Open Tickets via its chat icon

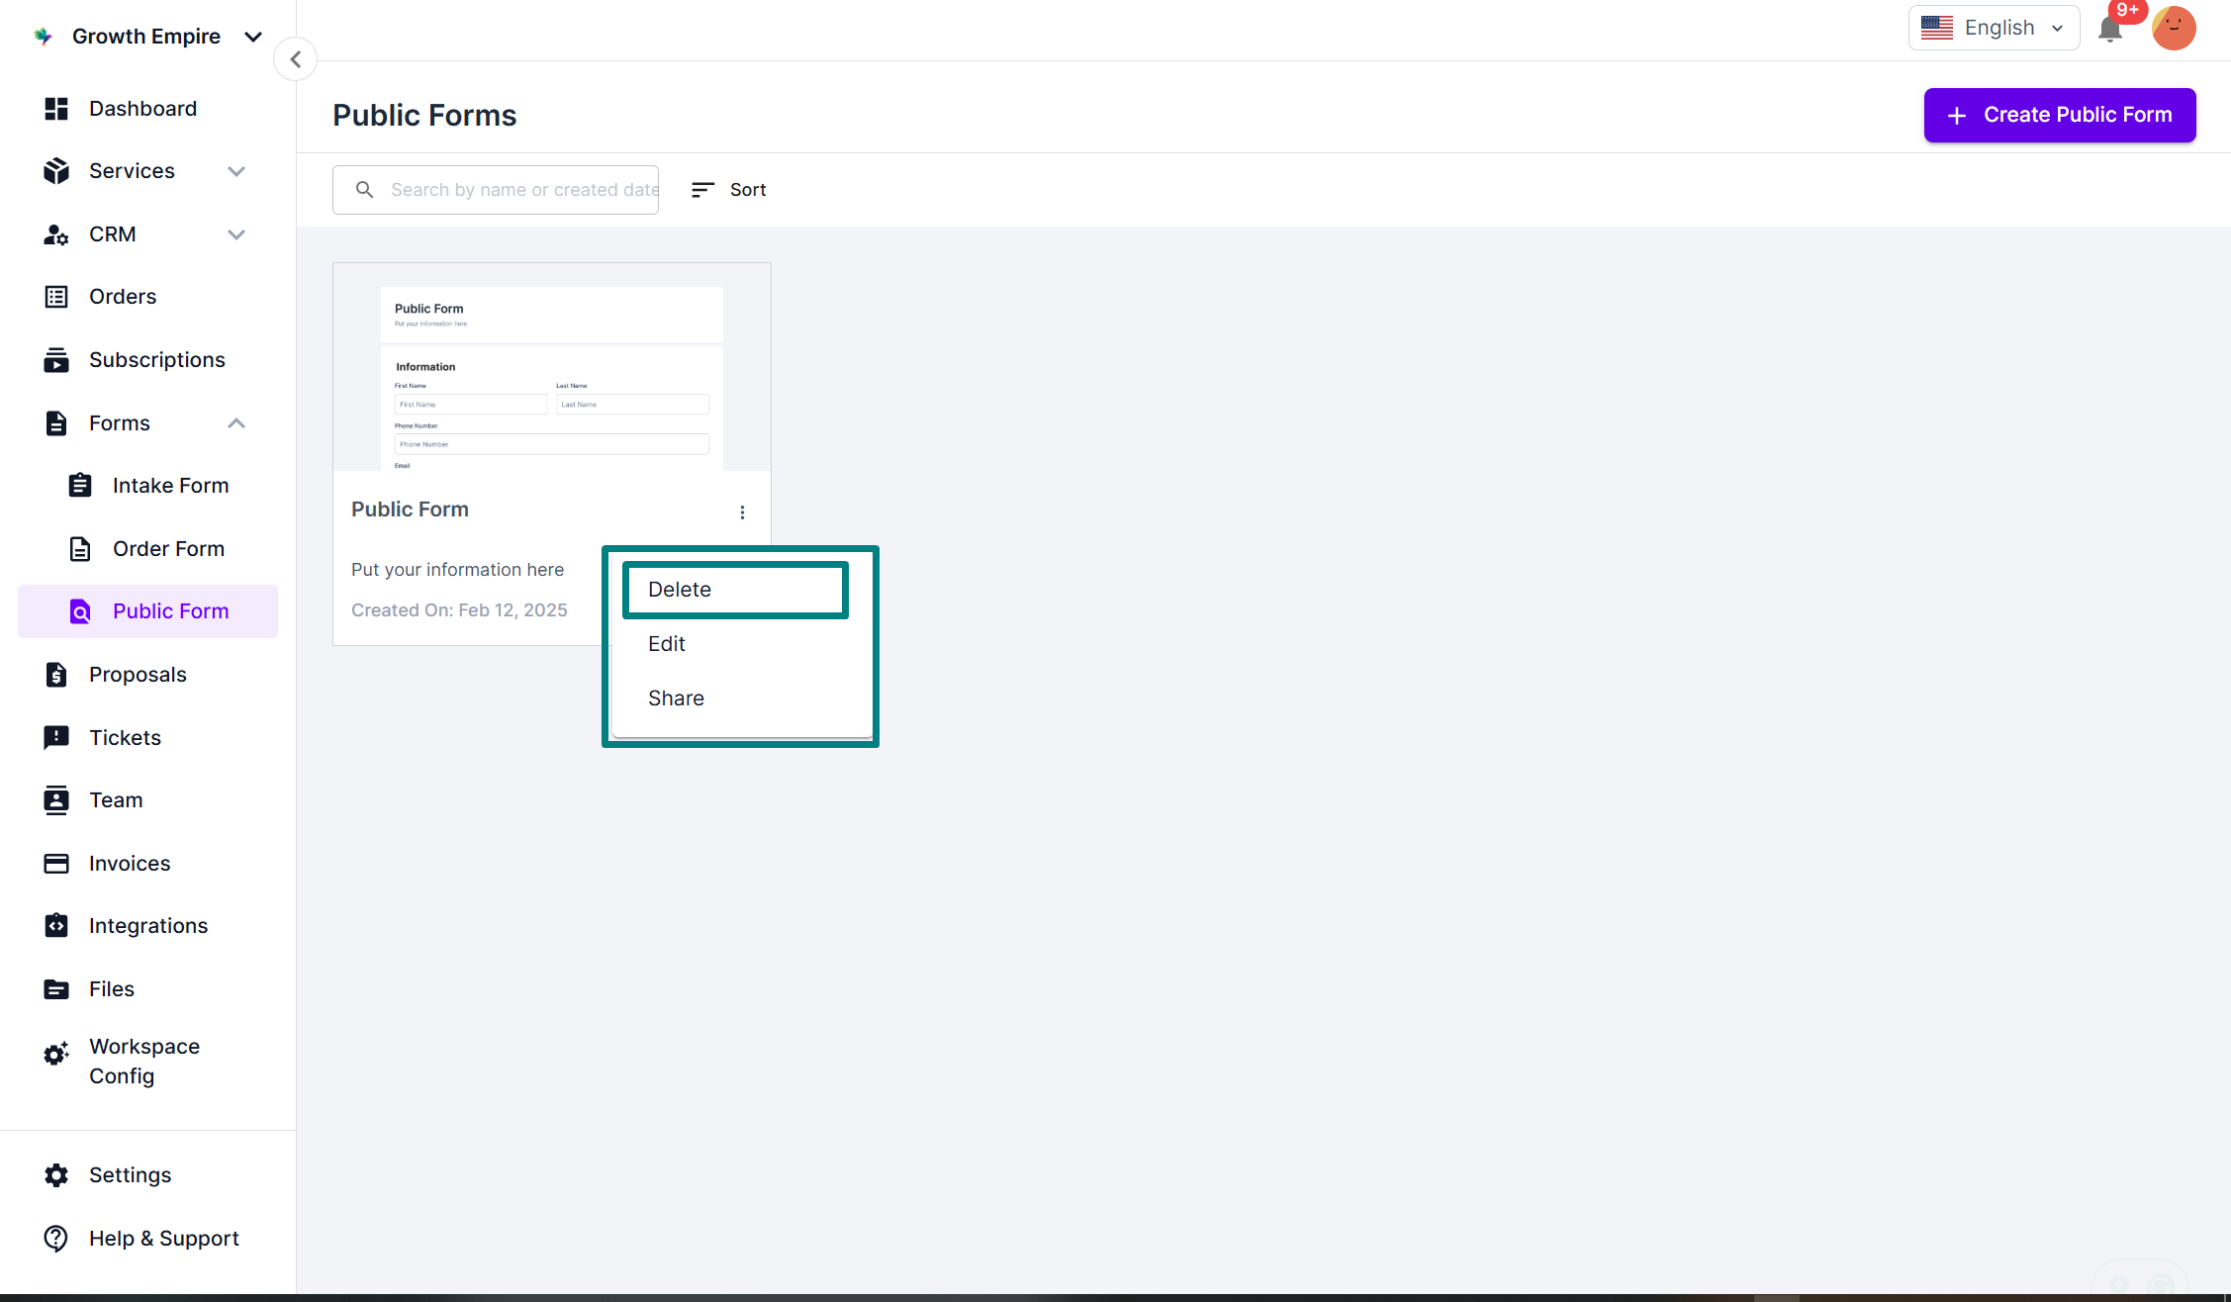(x=56, y=737)
